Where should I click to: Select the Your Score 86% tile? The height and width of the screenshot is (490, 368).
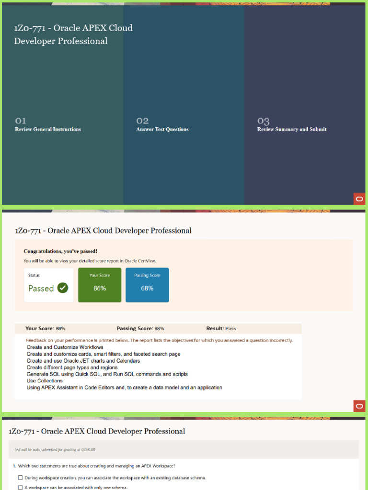[100, 285]
